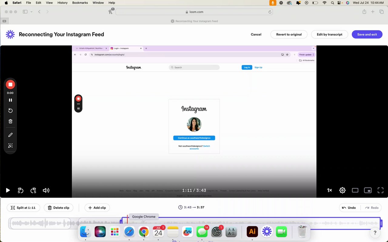Skip forward 5 seconds
The height and width of the screenshot is (242, 388).
pos(33,190)
